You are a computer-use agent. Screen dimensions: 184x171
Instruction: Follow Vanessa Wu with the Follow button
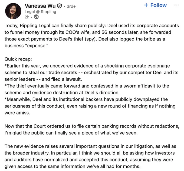[x=155, y=5]
